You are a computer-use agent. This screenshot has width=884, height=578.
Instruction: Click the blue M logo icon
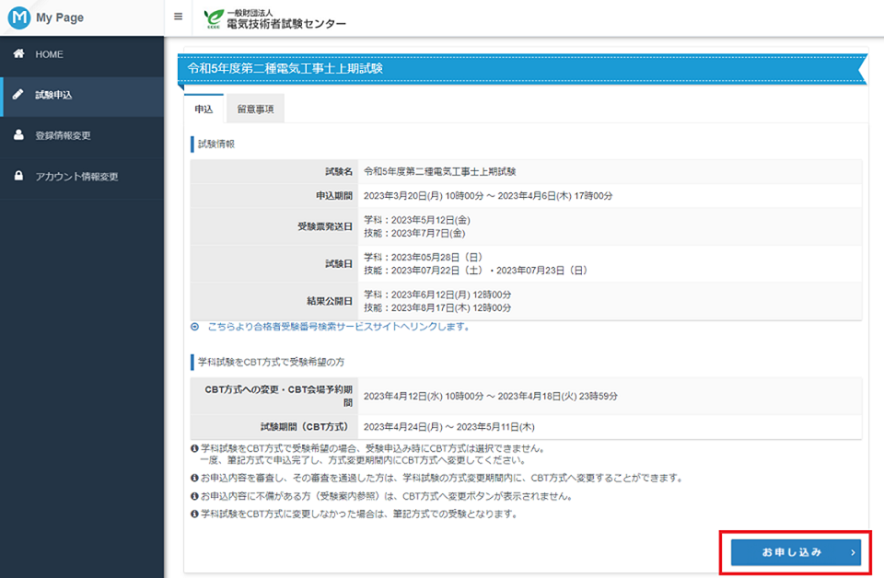click(18, 17)
